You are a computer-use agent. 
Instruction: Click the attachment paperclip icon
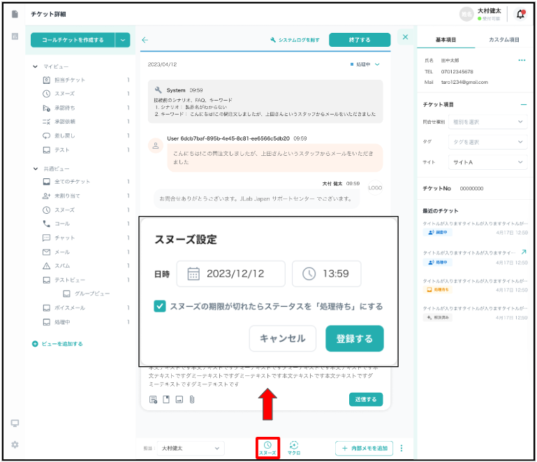191,400
